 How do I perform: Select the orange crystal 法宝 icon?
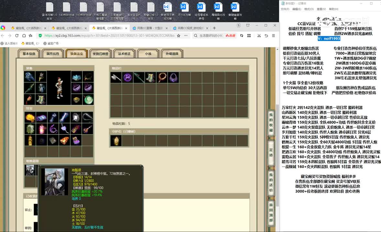click(x=64, y=140)
